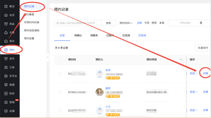This screenshot has height=118, width=211.
Task: Click the booking search input field
Action: coord(79,23)
